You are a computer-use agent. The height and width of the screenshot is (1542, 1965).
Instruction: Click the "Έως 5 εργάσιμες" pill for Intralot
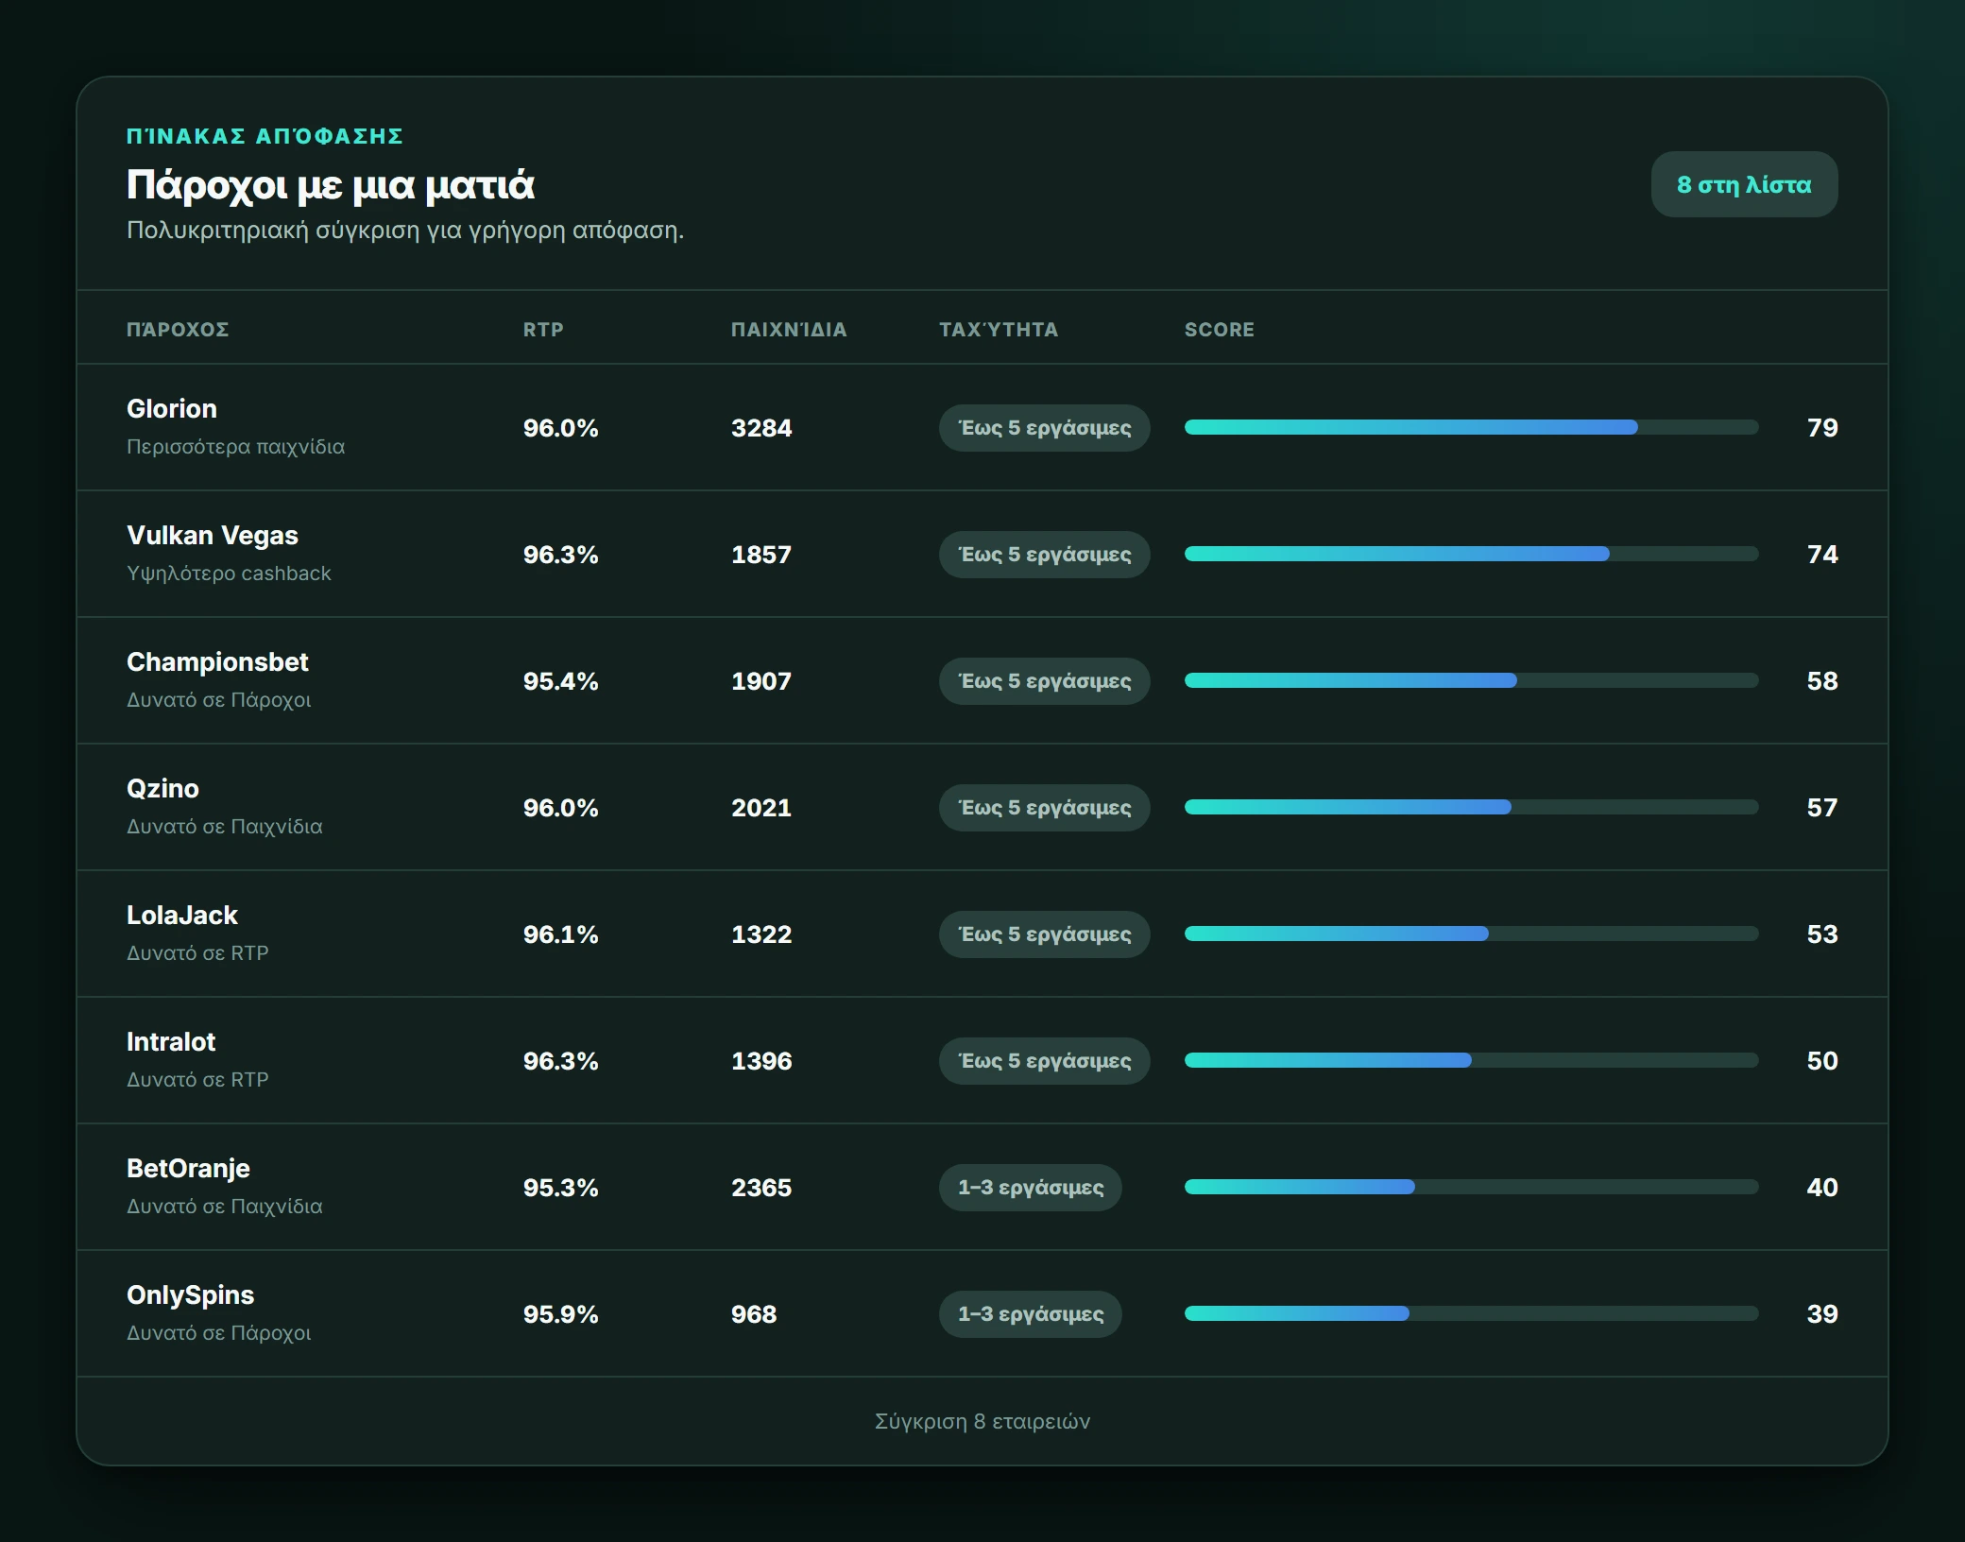1045,1061
